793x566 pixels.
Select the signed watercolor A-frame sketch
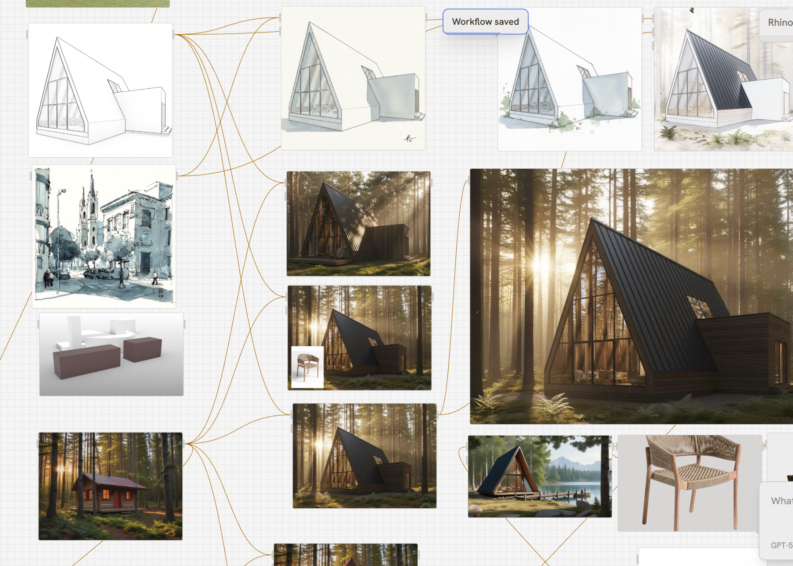point(353,78)
